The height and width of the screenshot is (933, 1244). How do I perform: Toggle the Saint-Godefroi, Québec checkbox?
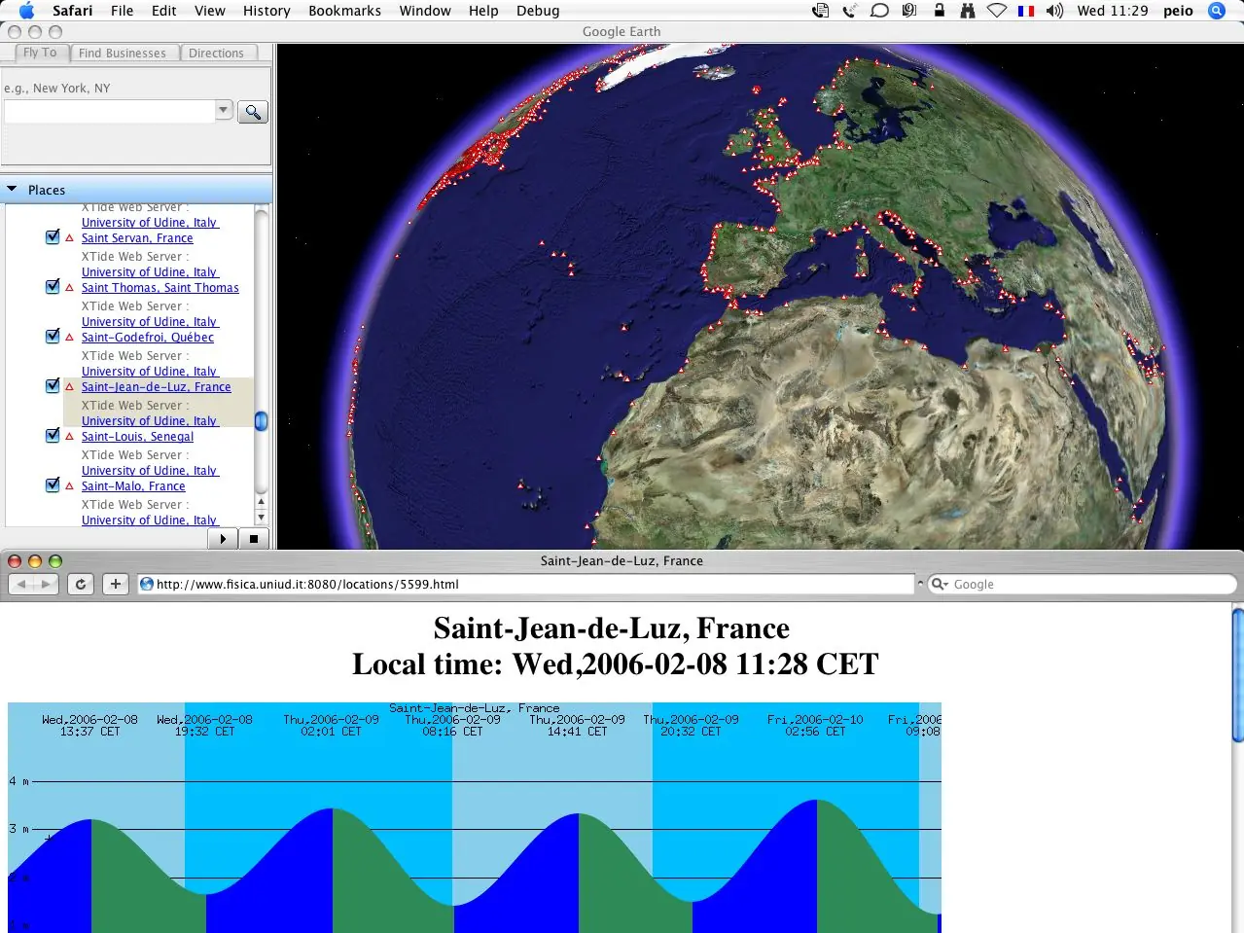53,336
